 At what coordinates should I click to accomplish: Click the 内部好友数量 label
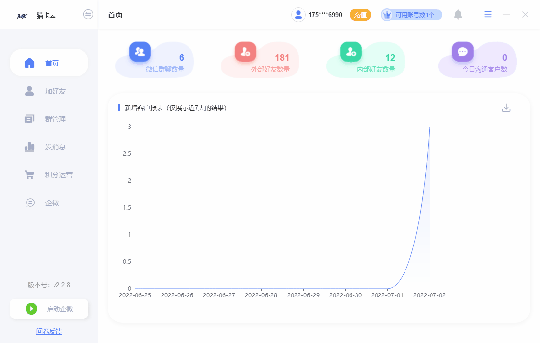(376, 69)
